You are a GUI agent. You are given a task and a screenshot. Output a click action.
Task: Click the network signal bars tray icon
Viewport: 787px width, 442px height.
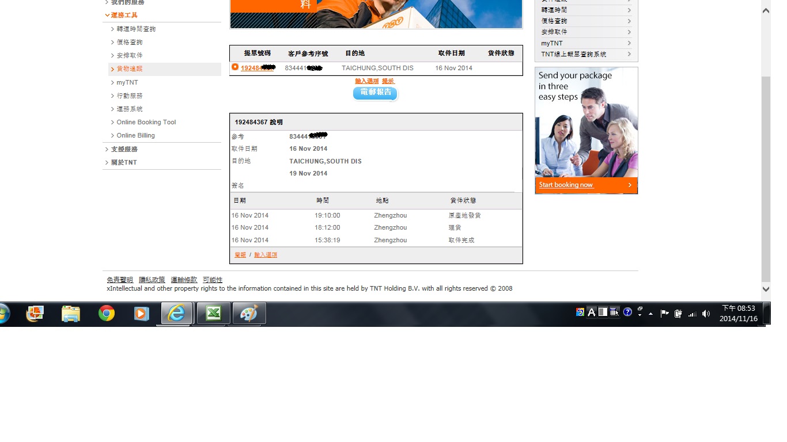click(x=692, y=314)
